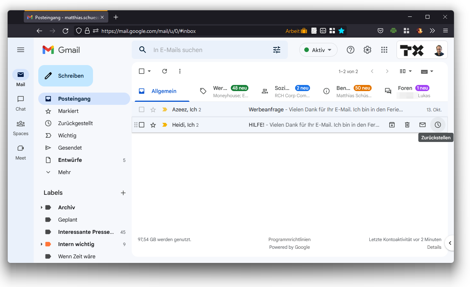Star the Werbeanfrage email from Azeez
The height and width of the screenshot is (287, 470).
[153, 110]
